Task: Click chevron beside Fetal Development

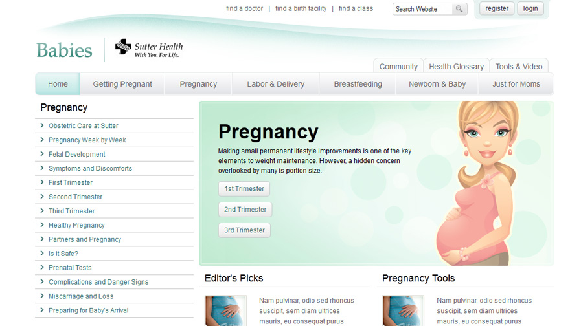Action: coord(42,154)
